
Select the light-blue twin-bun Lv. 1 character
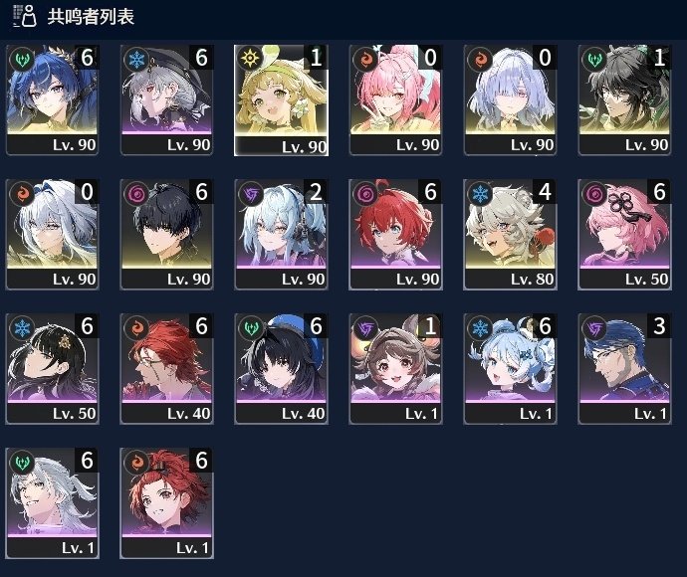[x=511, y=369]
